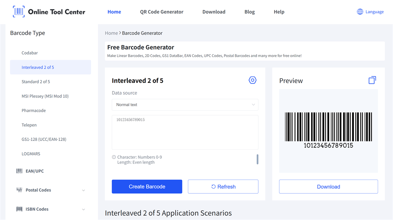Click the copy icon in Preview panel
This screenshot has width=393, height=220.
(x=372, y=80)
